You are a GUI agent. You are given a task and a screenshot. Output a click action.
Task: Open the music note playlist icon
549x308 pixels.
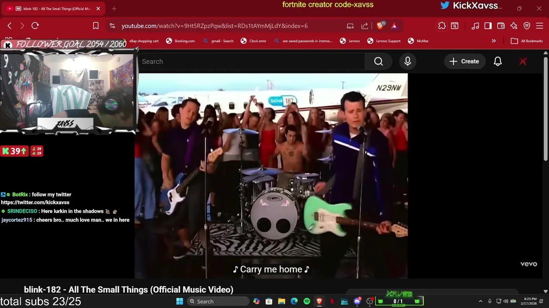pyautogui.click(x=475, y=26)
